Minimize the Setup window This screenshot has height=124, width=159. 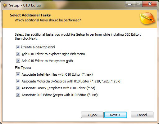click(x=129, y=4)
